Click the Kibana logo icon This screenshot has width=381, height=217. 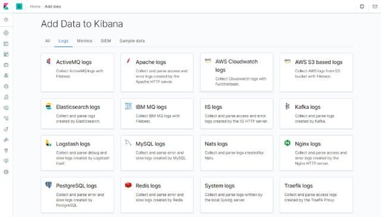click(x=6, y=7)
